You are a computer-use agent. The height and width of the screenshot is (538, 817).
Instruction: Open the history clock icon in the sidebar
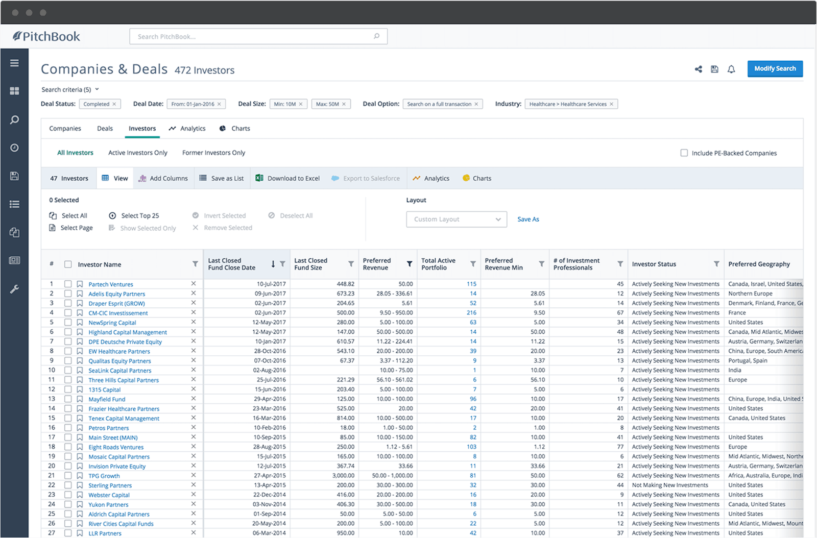pos(14,148)
